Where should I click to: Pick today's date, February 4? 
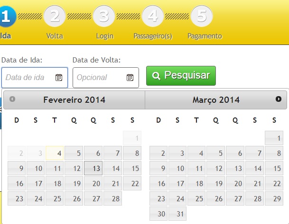pos(55,153)
